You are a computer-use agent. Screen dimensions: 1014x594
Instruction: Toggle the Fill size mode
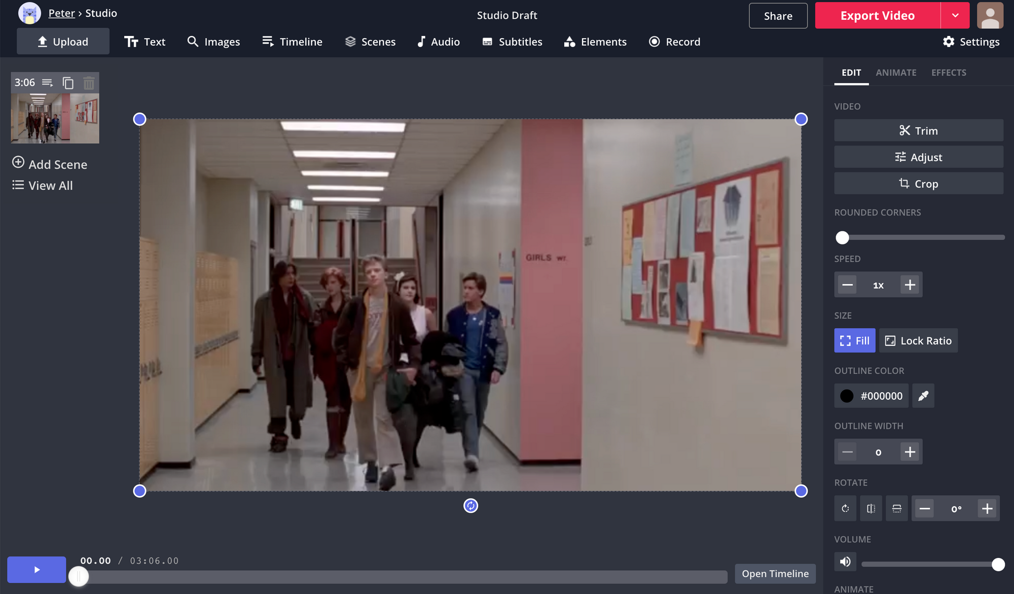pyautogui.click(x=854, y=340)
